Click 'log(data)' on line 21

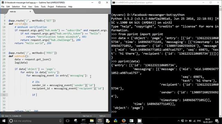point(21,63)
